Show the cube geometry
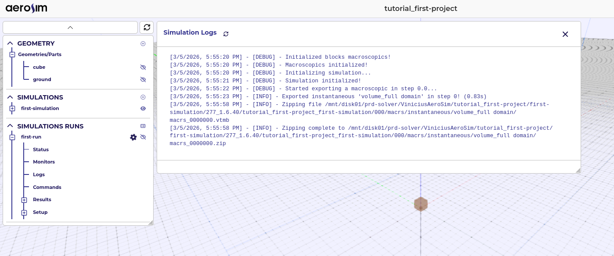Image resolution: width=614 pixels, height=256 pixels. (143, 67)
